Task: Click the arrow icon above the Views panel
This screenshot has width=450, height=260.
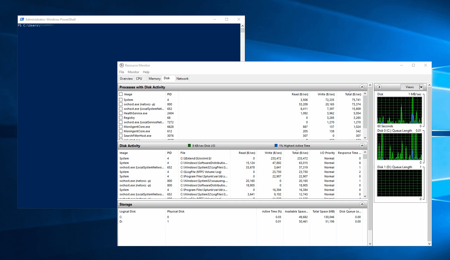Action: (x=380, y=87)
